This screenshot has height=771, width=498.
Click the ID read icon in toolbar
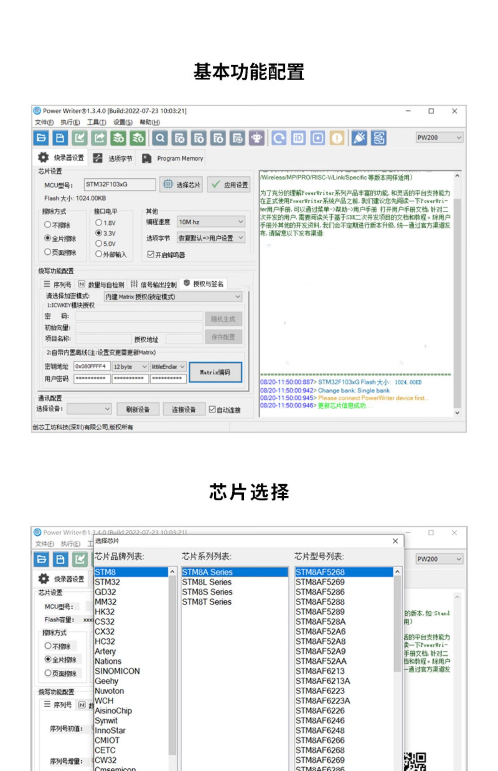click(x=298, y=138)
